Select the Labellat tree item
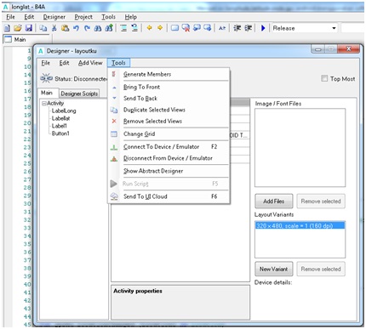This screenshot has height=329, width=366. (x=60, y=118)
